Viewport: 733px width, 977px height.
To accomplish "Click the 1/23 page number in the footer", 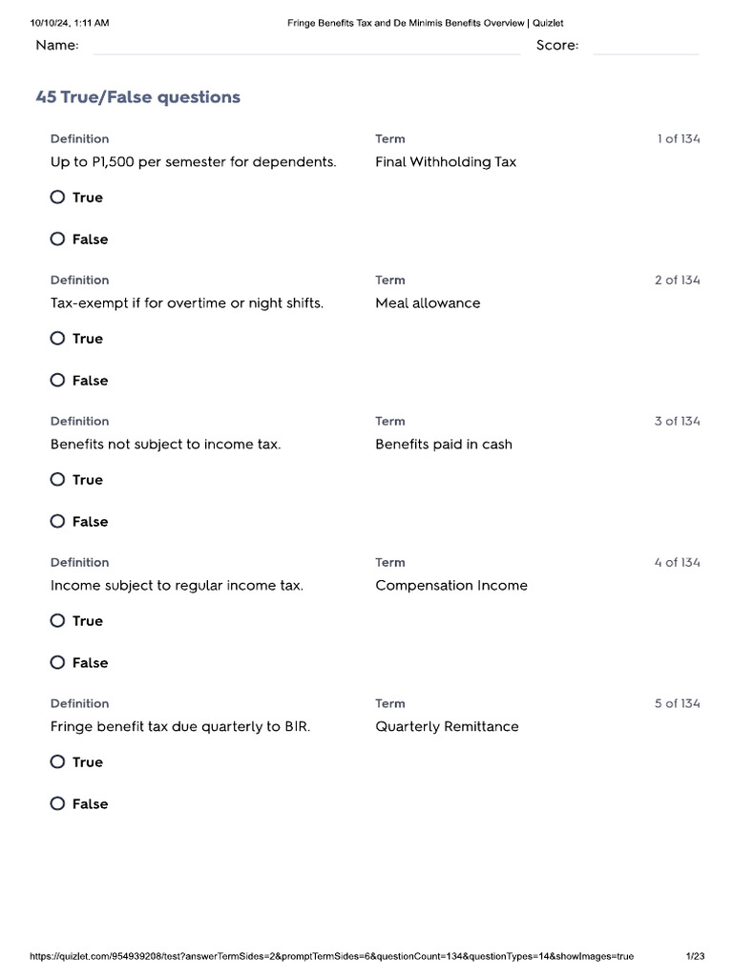I will point(695,956).
